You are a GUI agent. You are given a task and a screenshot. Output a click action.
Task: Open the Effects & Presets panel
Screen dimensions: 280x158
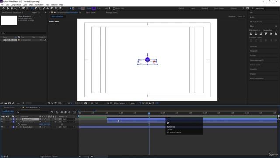click(256, 22)
